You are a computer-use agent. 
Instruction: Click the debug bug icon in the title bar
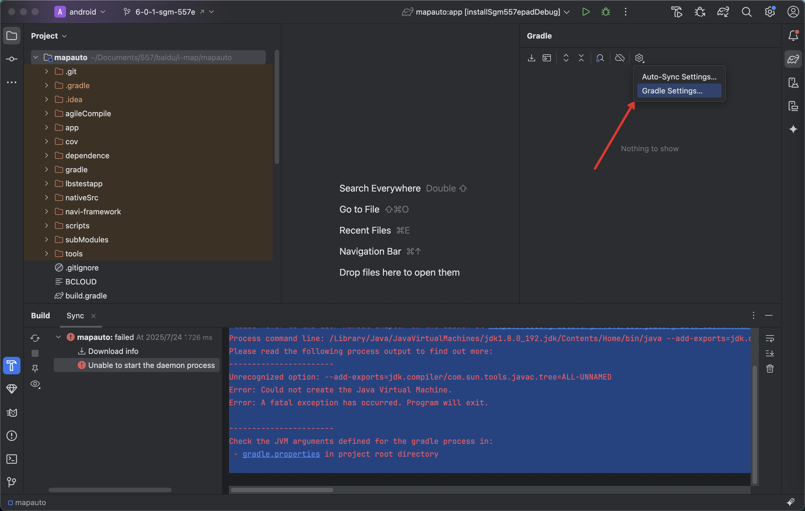point(606,12)
